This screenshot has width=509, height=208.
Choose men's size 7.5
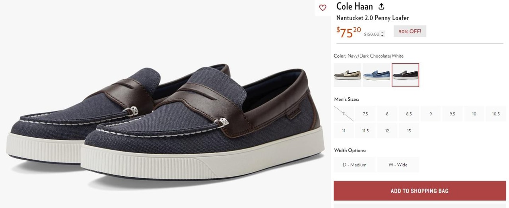(x=365, y=114)
